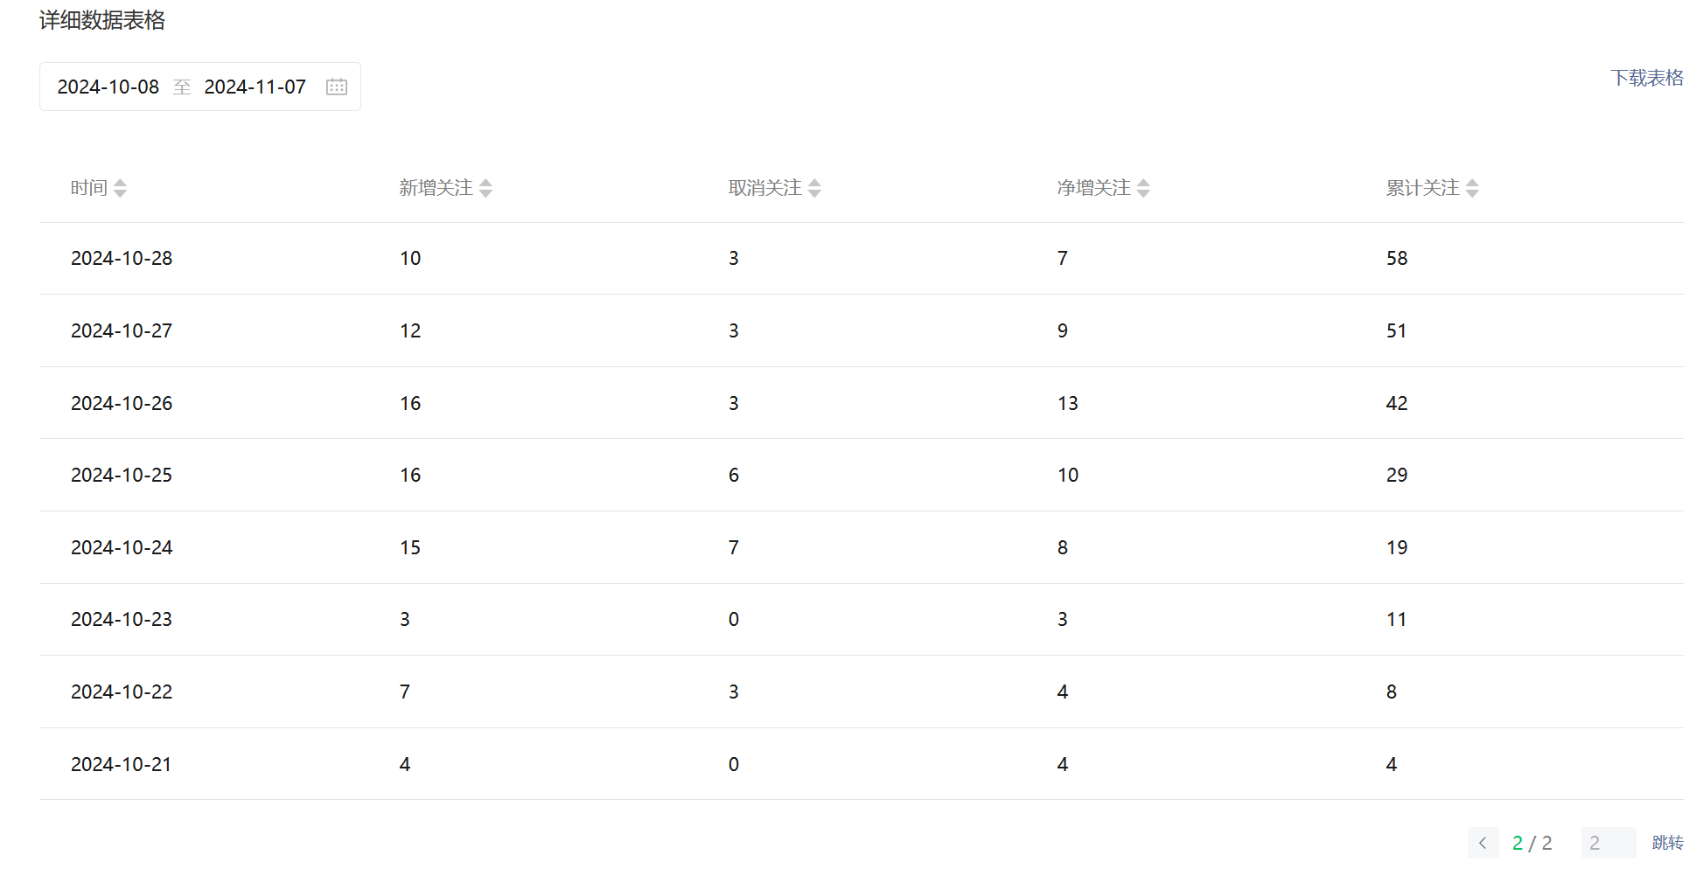Jump to page using 跳转 button
Viewport: 1703px width, 869px height.
(1667, 843)
